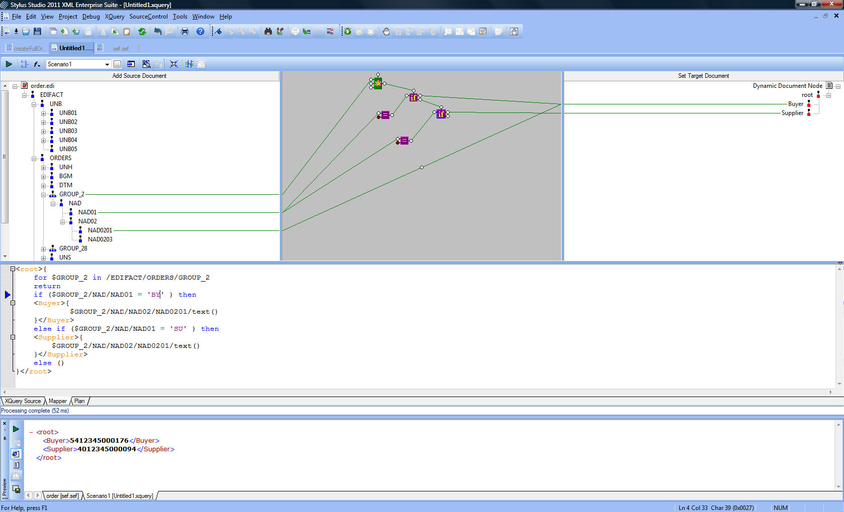Screen dimensions: 844x512
Task: Click the Print icon in the toolbar
Action: pyautogui.click(x=185, y=32)
